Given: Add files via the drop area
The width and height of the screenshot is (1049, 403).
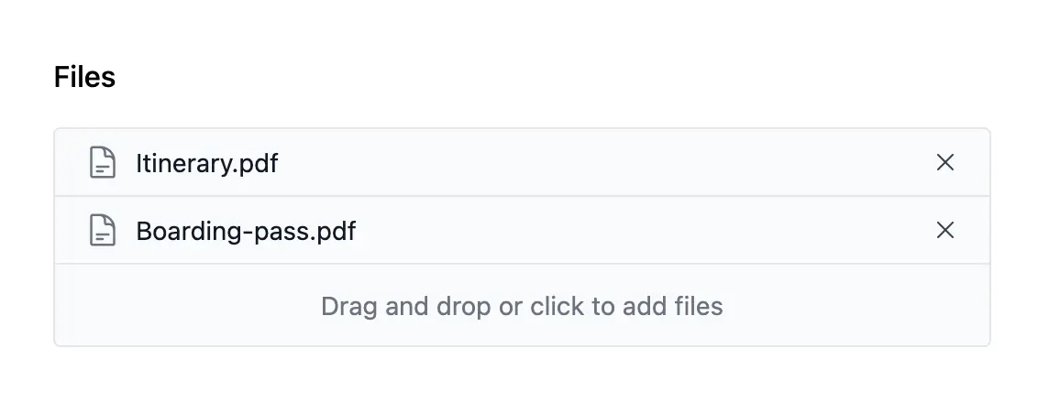Looking at the screenshot, I should pyautogui.click(x=522, y=306).
